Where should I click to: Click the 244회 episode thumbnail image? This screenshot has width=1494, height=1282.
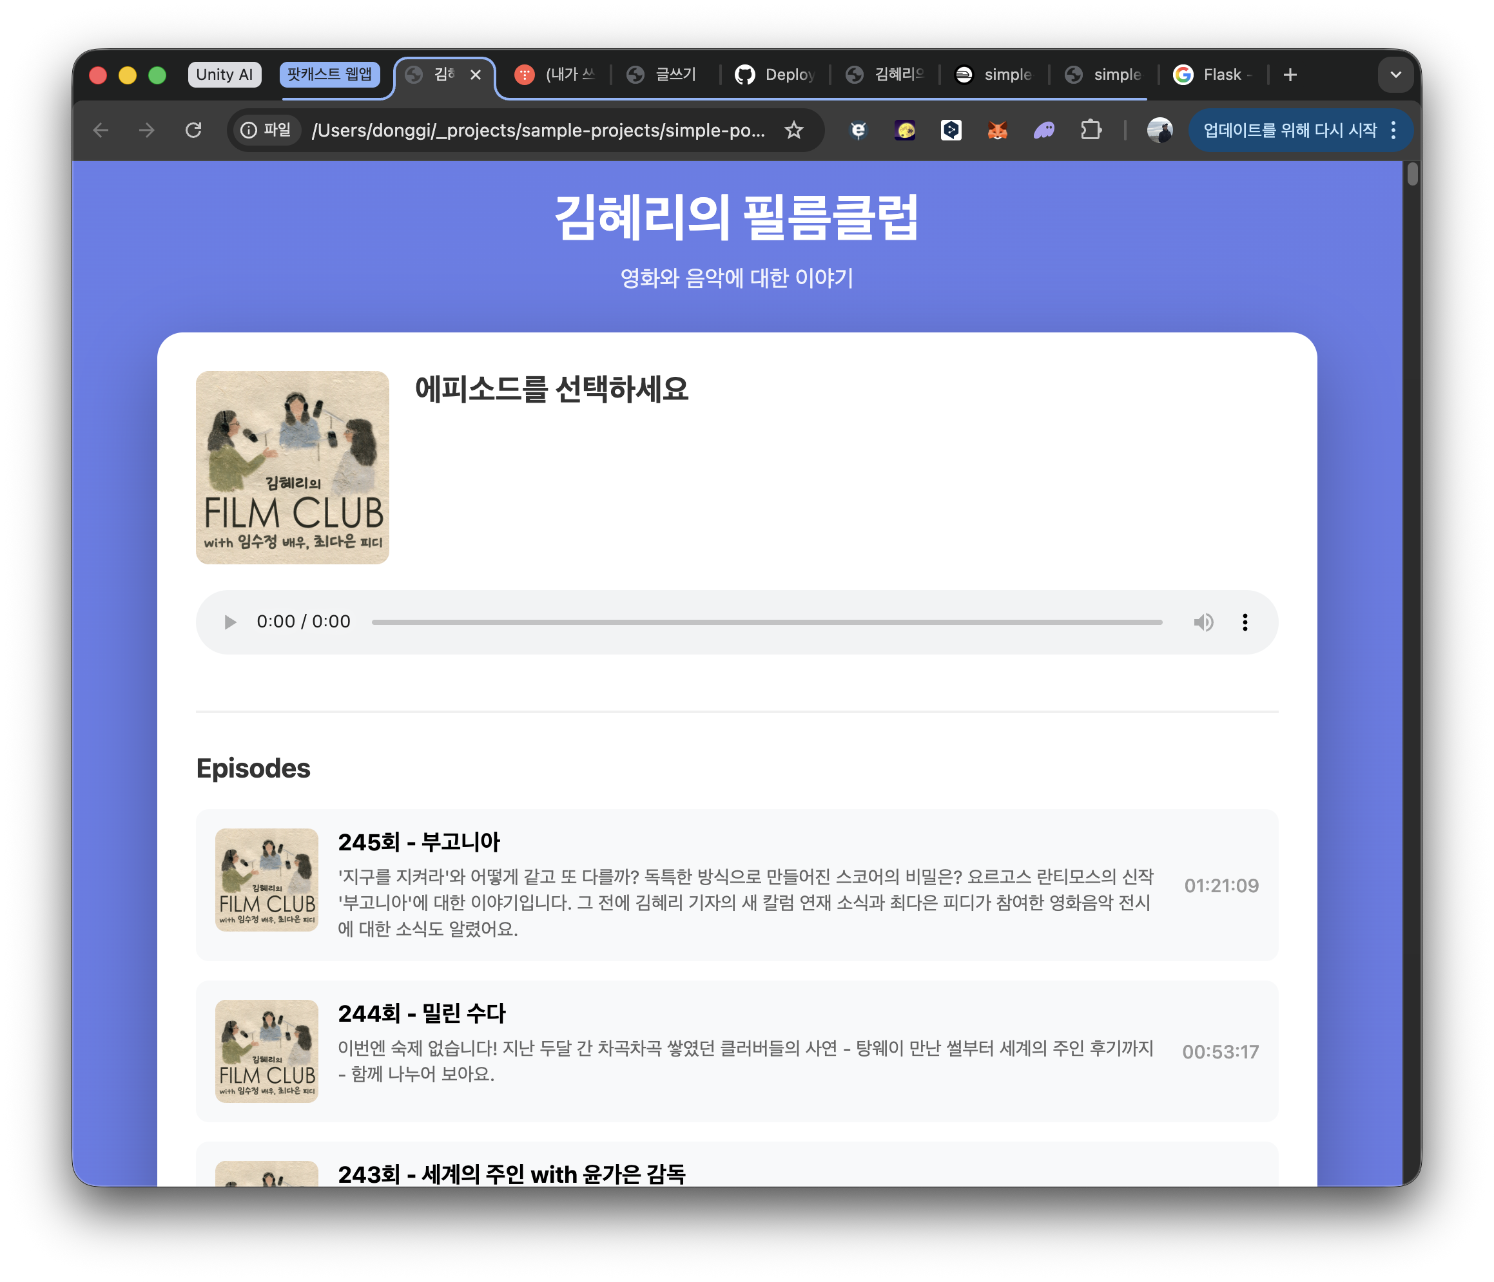pyautogui.click(x=267, y=1051)
